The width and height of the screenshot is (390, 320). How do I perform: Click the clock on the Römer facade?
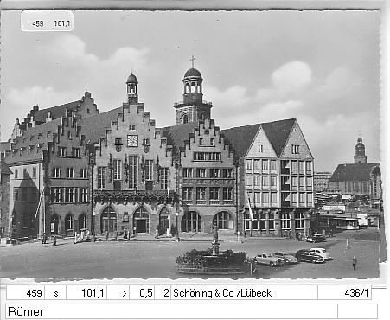point(132,141)
